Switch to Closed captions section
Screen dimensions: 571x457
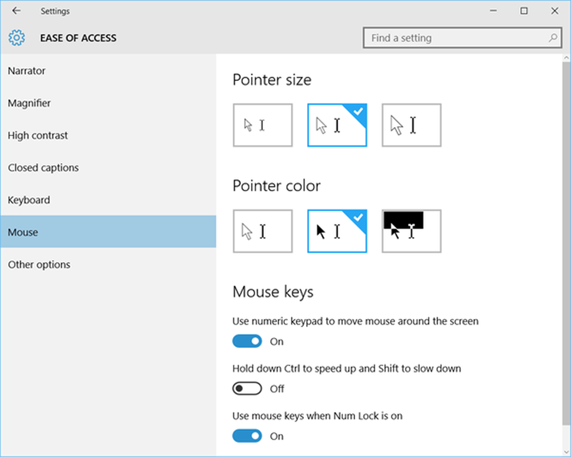point(43,168)
